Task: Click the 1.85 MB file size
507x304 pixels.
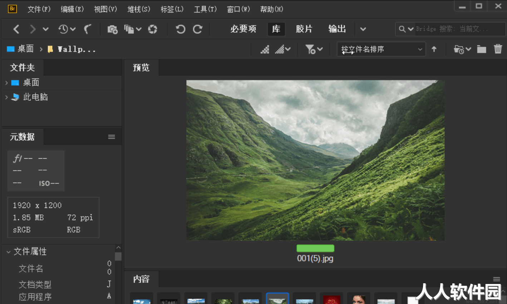Action: tap(28, 218)
